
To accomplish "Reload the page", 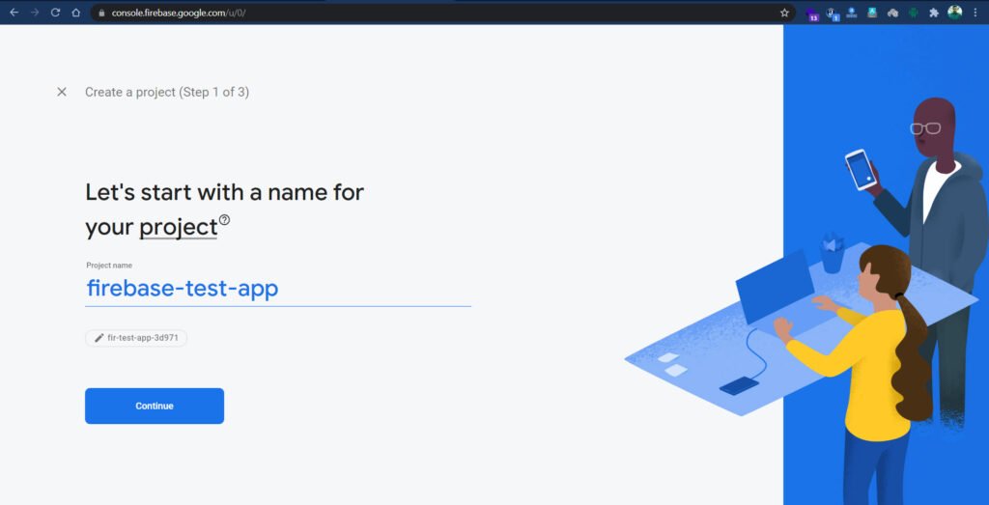I will (55, 13).
